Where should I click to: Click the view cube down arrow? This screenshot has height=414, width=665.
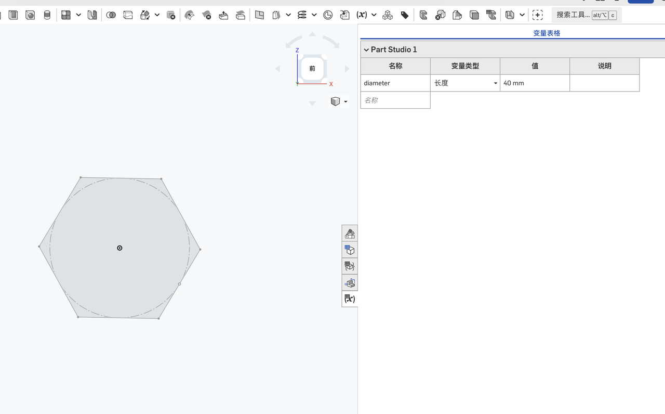coord(312,103)
